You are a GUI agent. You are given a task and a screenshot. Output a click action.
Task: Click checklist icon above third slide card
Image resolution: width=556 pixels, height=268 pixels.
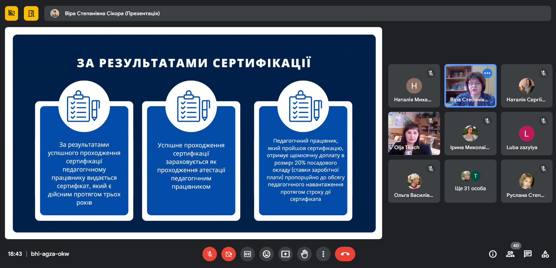point(306,106)
